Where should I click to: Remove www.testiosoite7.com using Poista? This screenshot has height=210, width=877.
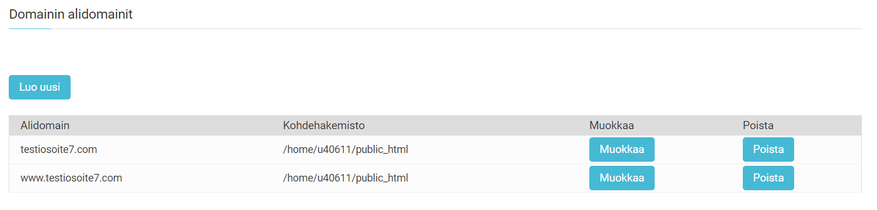[x=768, y=178]
